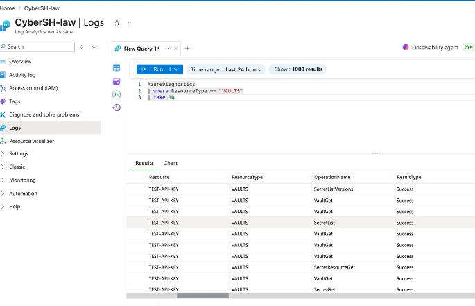Open Diagnose and solve problems
Image resolution: width=475 pixels, height=306 pixels.
44,114
